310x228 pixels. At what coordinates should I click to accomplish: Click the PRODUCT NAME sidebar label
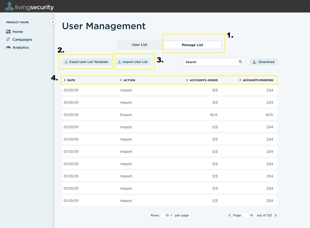tap(18, 23)
